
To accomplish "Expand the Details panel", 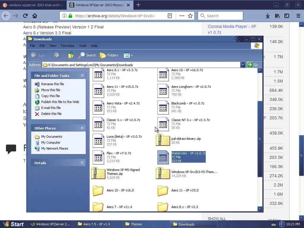I will (x=82, y=163).
